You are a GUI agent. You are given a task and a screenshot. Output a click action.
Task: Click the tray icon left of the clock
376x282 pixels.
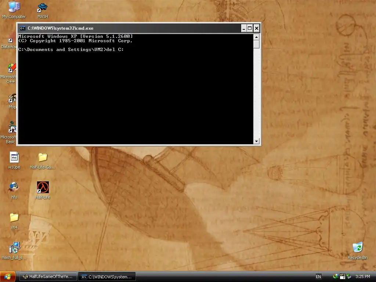(x=349, y=276)
